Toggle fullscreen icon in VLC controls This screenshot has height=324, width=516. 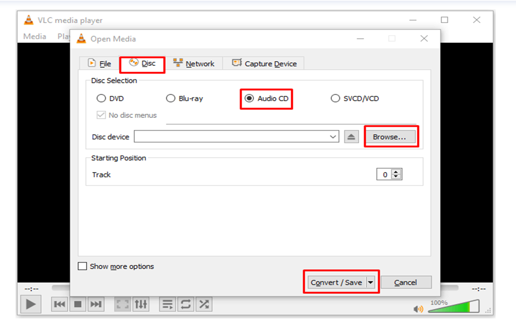coord(122,304)
